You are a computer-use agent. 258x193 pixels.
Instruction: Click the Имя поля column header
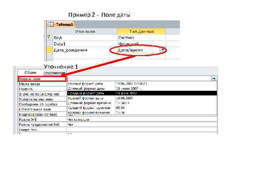click(85, 31)
